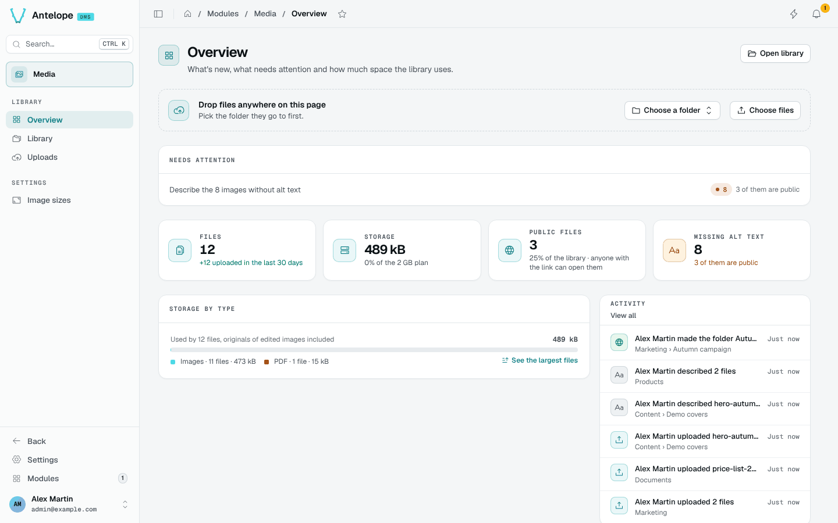Click admin@example.com email text

click(64, 510)
